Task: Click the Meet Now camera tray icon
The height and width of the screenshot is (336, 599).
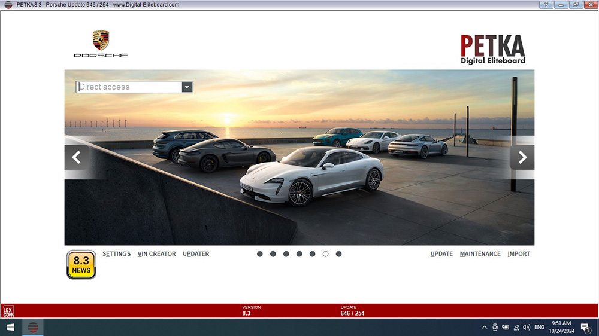Action: coord(495,327)
